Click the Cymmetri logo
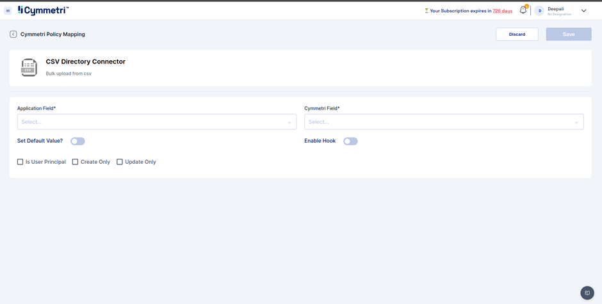602x304 pixels. point(44,10)
